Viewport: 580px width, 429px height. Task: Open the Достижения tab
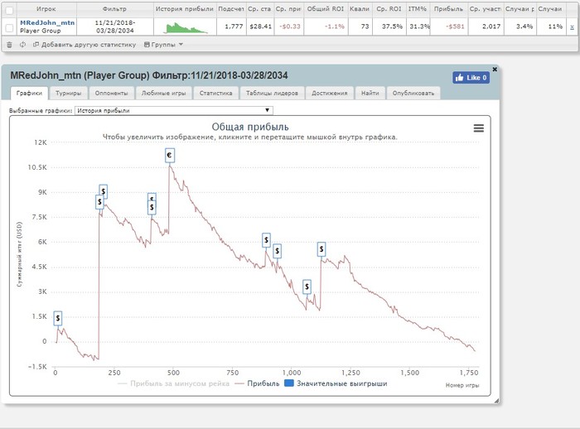(329, 94)
